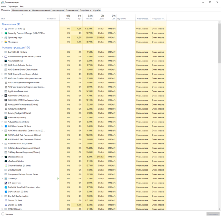Sort by the ЦП column header
Image resolution: width=221 pixels, height=218 pixels.
[77, 17]
